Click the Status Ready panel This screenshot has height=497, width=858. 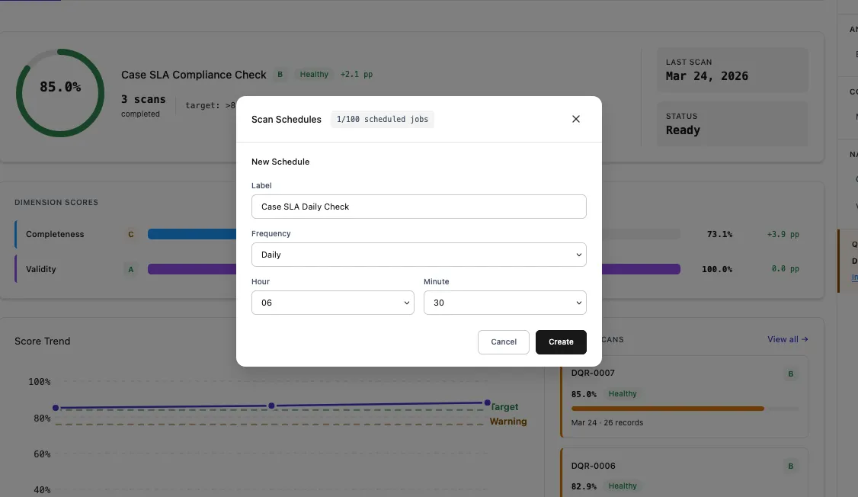[x=732, y=123]
